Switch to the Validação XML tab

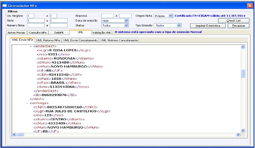point(102,32)
